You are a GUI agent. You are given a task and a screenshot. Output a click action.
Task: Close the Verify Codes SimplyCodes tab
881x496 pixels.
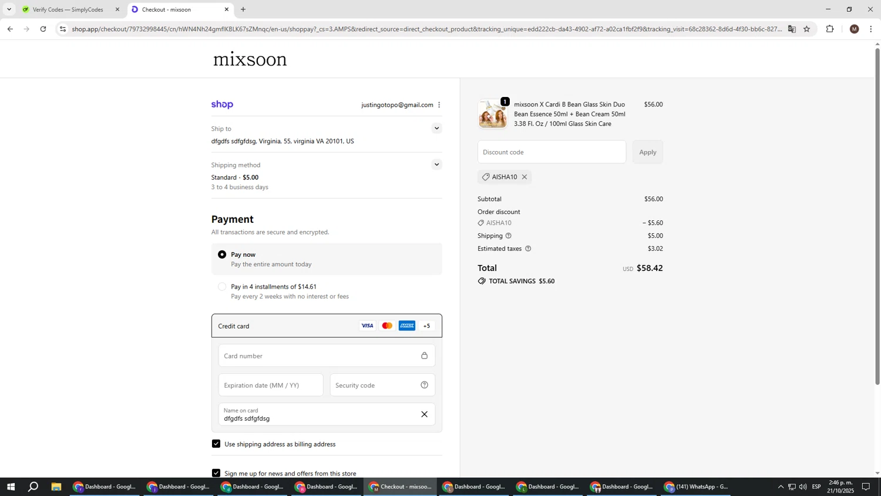117,9
